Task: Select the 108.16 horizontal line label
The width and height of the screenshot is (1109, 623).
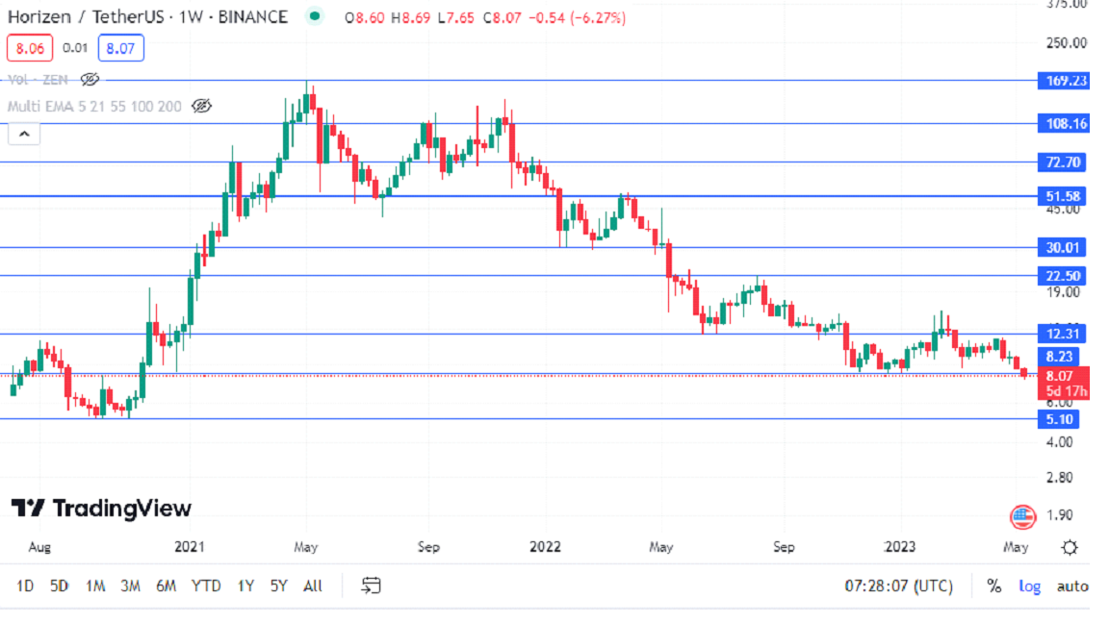Action: [1065, 124]
